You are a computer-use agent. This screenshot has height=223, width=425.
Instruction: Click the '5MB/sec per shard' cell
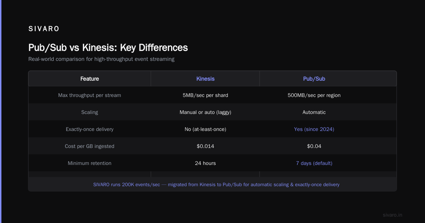coord(205,95)
